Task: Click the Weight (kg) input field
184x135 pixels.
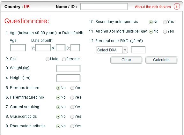Action: click(69, 68)
